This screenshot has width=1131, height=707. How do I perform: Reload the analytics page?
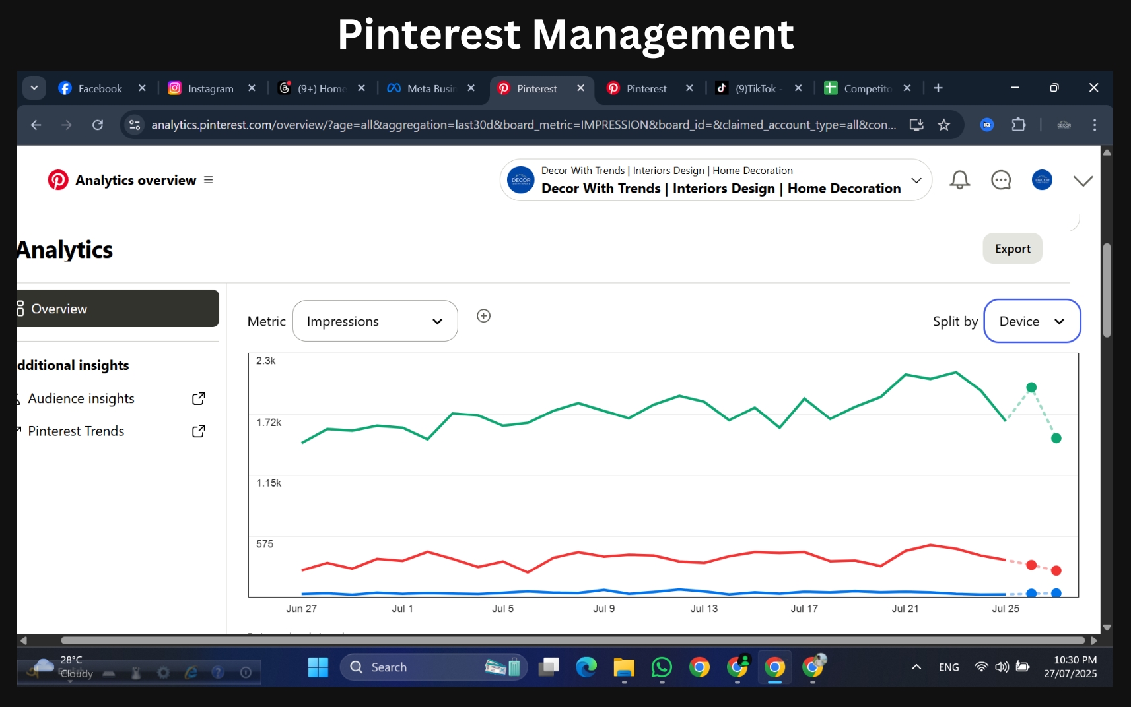(x=98, y=125)
